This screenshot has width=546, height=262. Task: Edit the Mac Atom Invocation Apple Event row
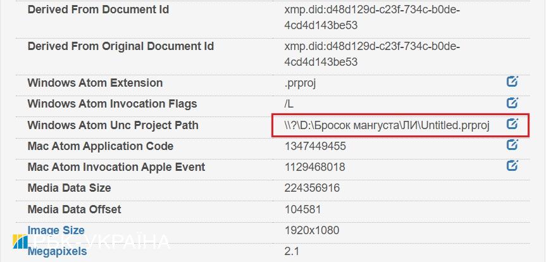point(512,166)
